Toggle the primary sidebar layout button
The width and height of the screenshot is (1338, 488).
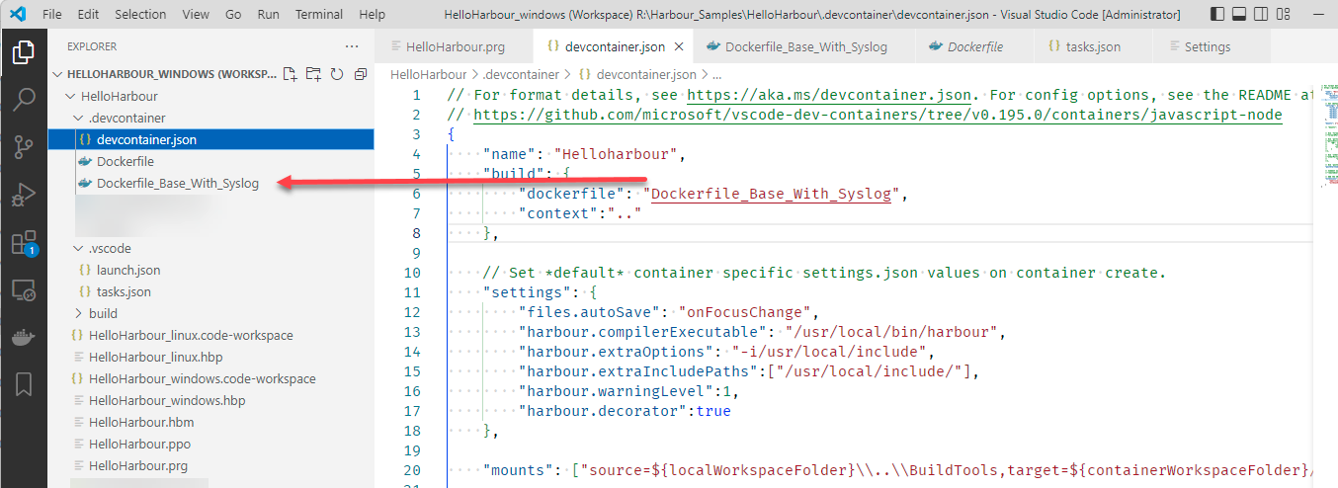point(1218,15)
